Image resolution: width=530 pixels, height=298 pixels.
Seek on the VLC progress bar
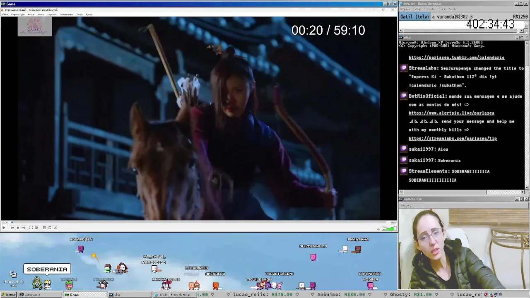200,223
